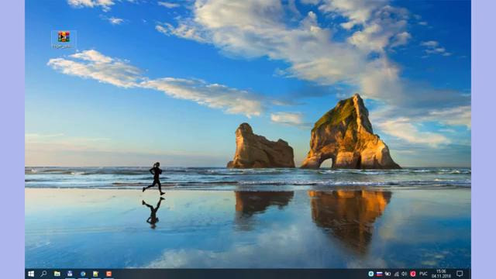Open the Windows Start menu
The width and height of the screenshot is (496, 279).
click(31, 274)
